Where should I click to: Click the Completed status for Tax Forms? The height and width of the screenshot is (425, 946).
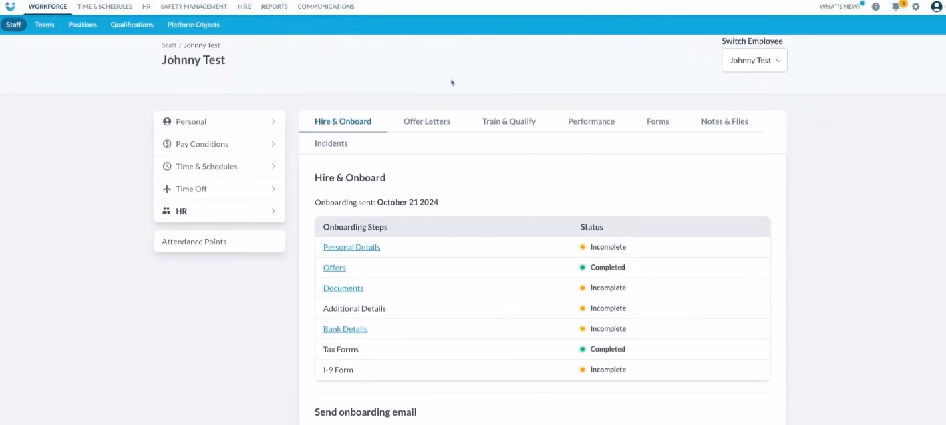pos(607,349)
